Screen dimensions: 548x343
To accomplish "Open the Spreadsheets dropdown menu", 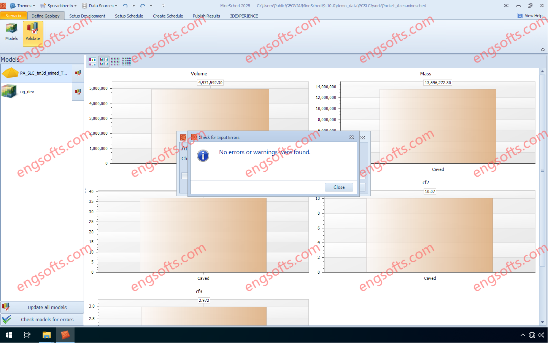I will [x=58, y=6].
